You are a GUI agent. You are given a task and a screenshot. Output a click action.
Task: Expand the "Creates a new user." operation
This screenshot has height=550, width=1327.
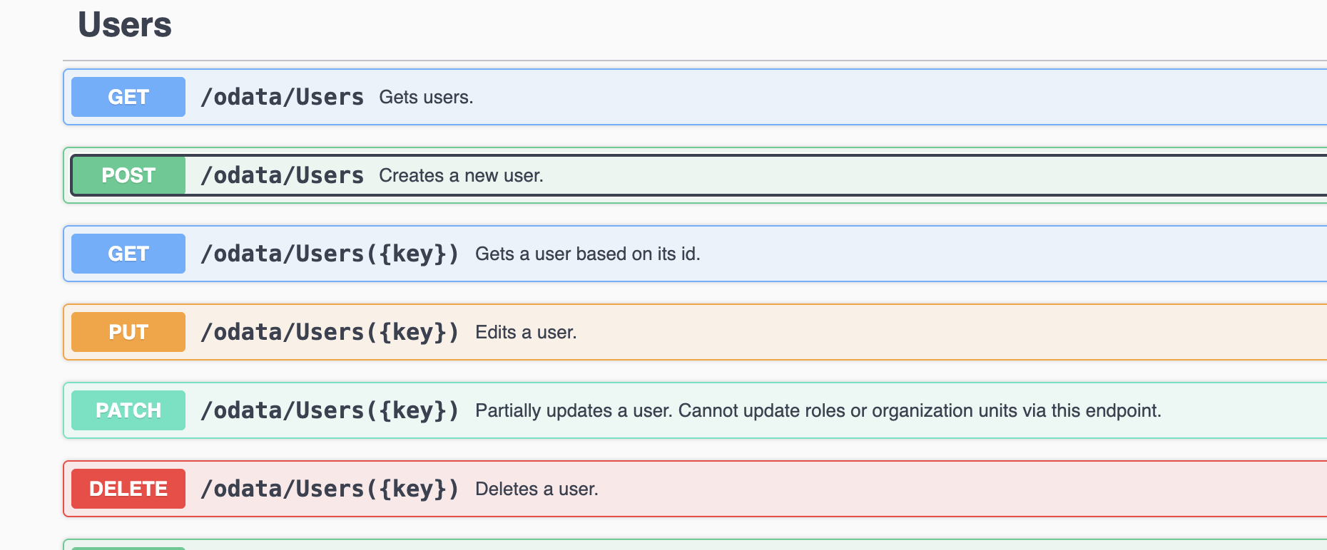pos(461,176)
